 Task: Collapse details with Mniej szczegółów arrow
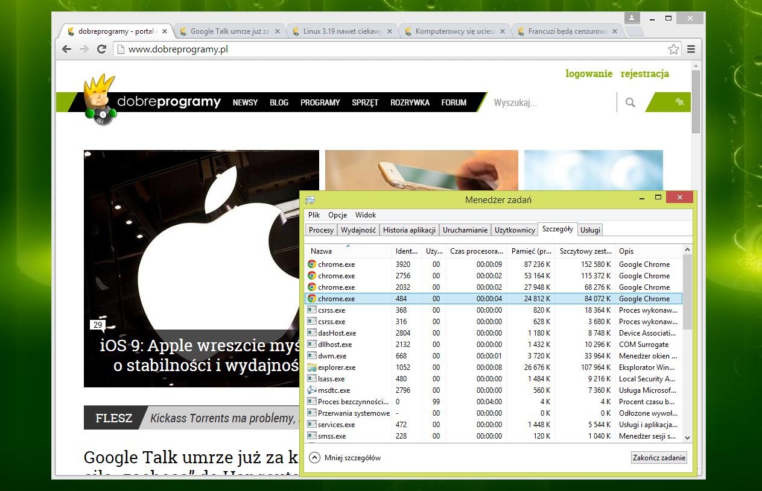point(314,457)
